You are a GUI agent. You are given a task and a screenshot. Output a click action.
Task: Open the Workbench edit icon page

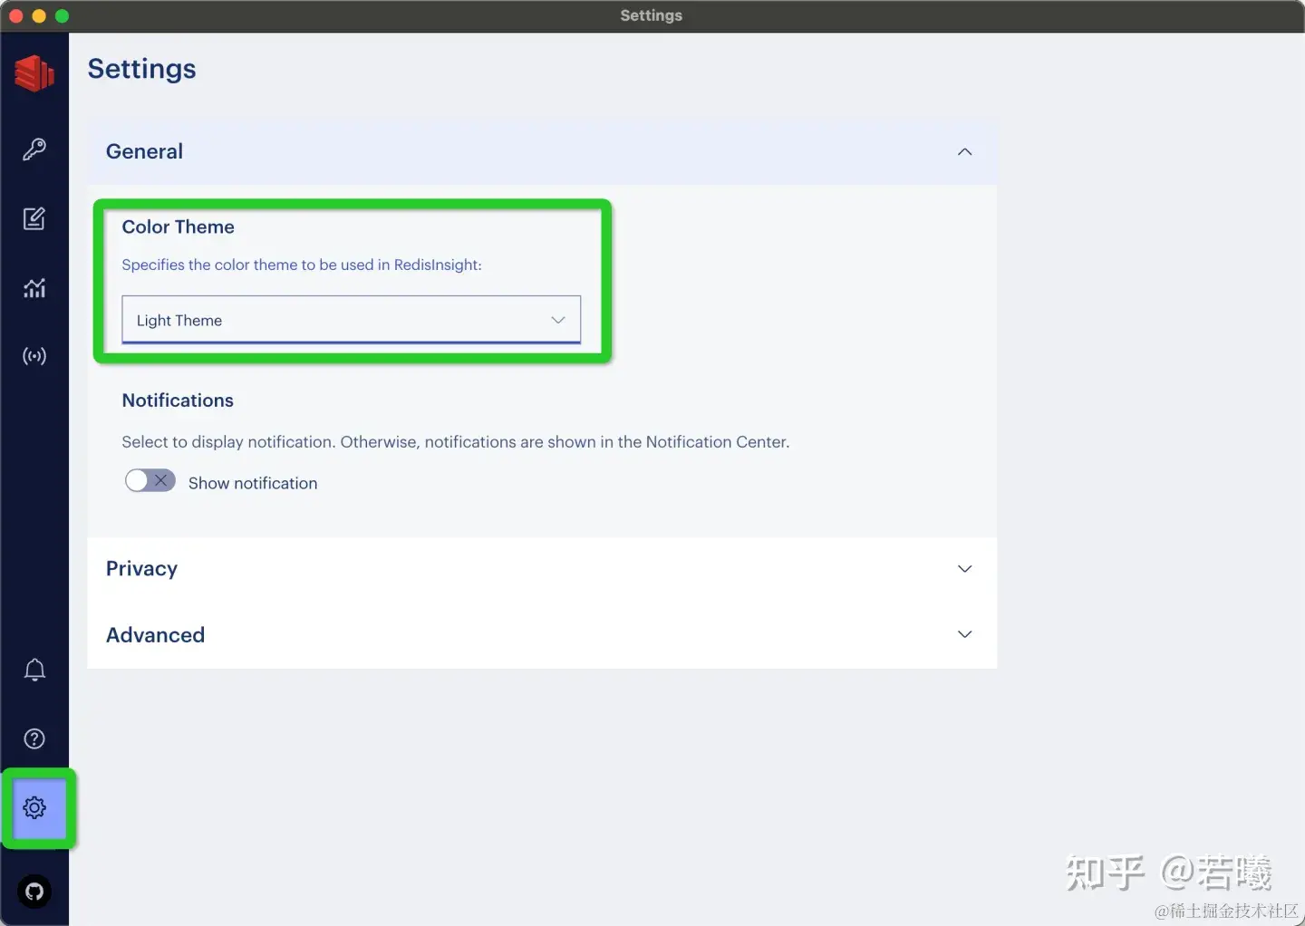(x=34, y=218)
